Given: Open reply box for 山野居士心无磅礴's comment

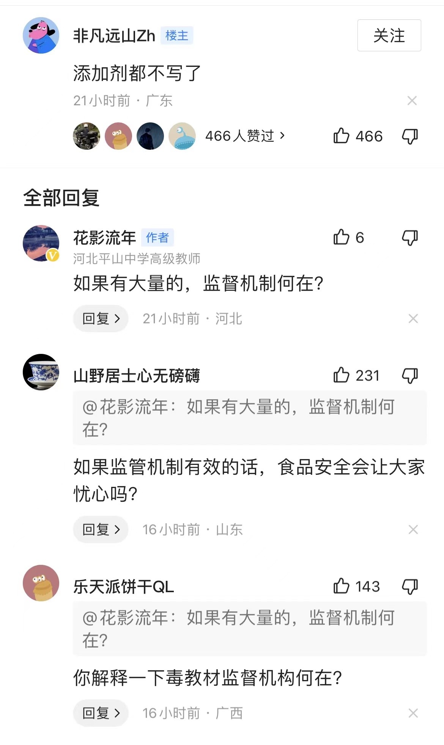Looking at the screenshot, I should (101, 529).
